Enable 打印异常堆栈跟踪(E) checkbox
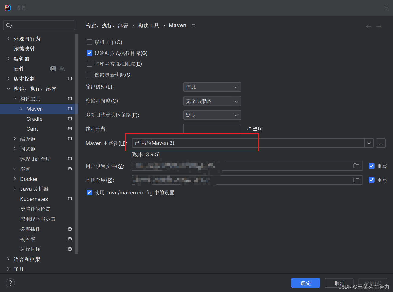 (89, 64)
